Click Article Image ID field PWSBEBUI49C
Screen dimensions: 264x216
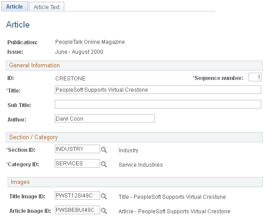(77, 210)
